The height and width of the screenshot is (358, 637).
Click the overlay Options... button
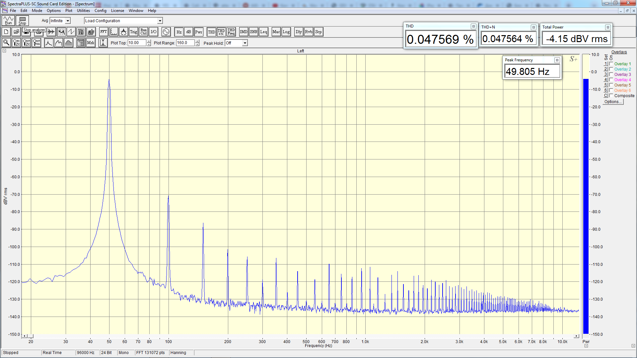(613, 102)
